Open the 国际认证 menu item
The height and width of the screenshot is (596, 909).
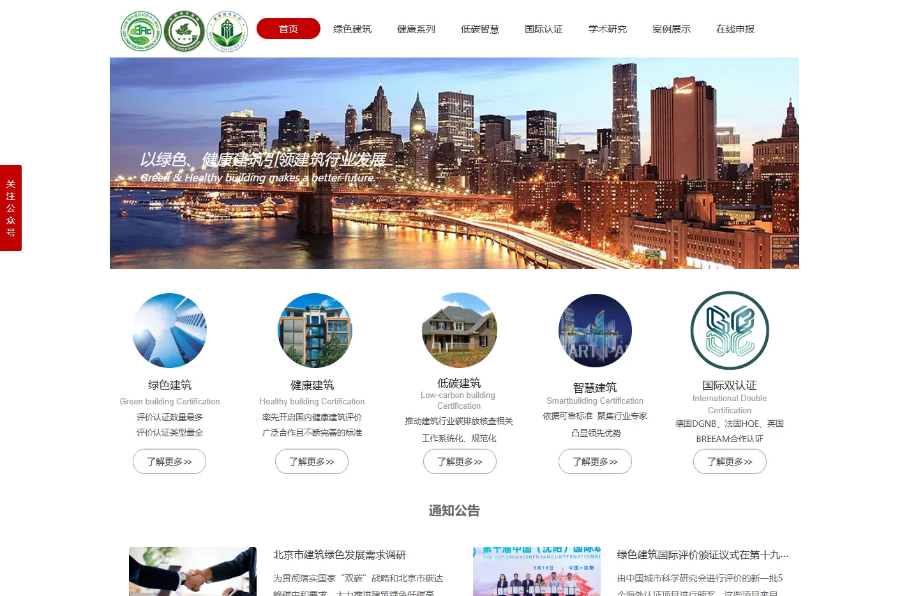click(544, 29)
